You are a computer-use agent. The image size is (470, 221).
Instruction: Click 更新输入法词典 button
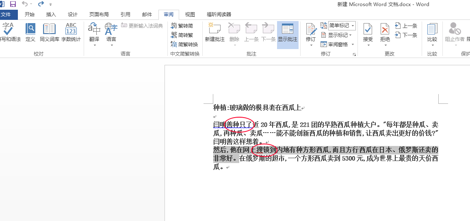142,26
